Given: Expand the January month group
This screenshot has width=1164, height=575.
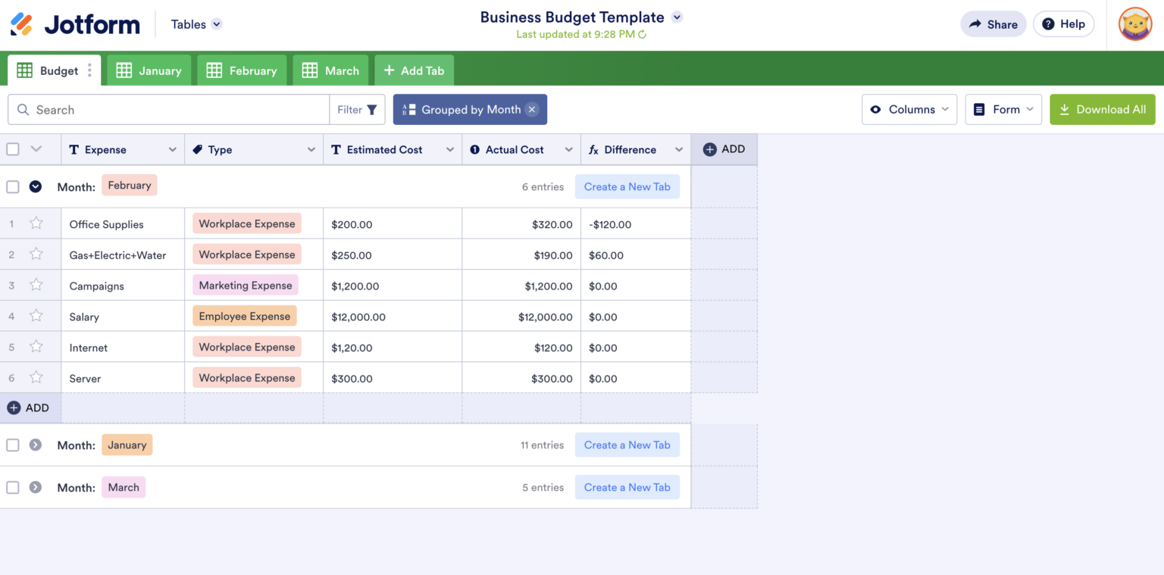Looking at the screenshot, I should click(x=33, y=445).
